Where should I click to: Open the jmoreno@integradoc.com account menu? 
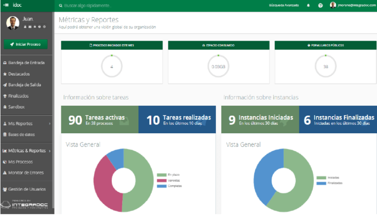(357, 5)
